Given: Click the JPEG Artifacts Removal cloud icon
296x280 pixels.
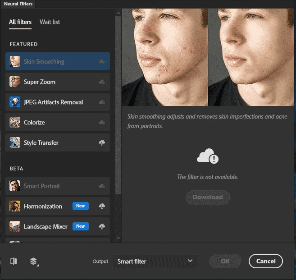Looking at the screenshot, I should tap(102, 102).
